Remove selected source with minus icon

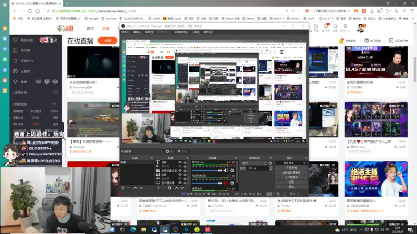click(164, 188)
